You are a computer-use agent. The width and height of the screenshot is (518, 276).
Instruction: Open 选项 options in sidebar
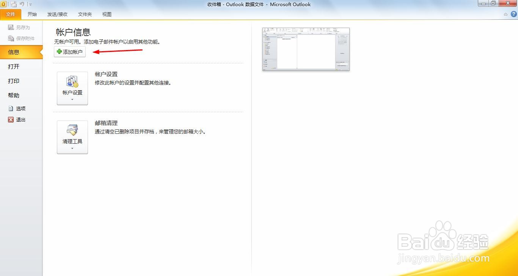coord(17,108)
